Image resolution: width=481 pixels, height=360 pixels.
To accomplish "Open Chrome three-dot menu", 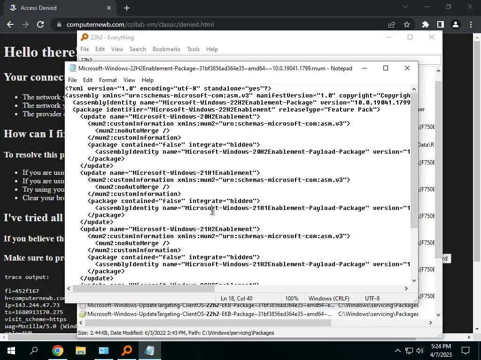I will (x=471, y=24).
